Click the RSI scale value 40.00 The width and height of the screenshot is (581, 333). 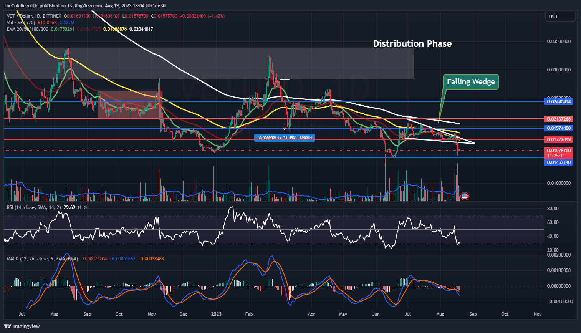[x=553, y=236]
